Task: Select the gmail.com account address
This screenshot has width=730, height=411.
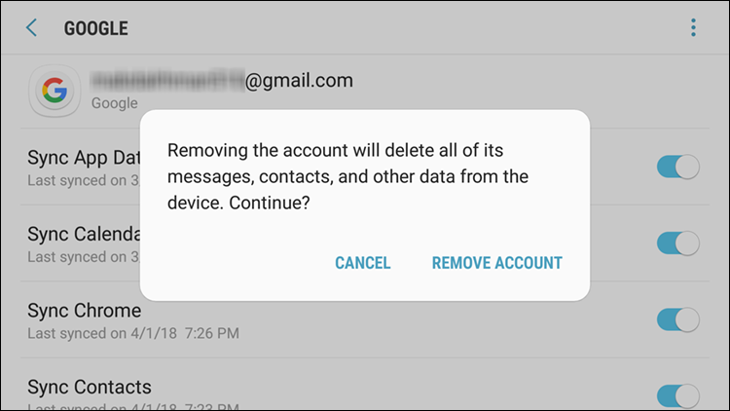Action: [x=222, y=82]
